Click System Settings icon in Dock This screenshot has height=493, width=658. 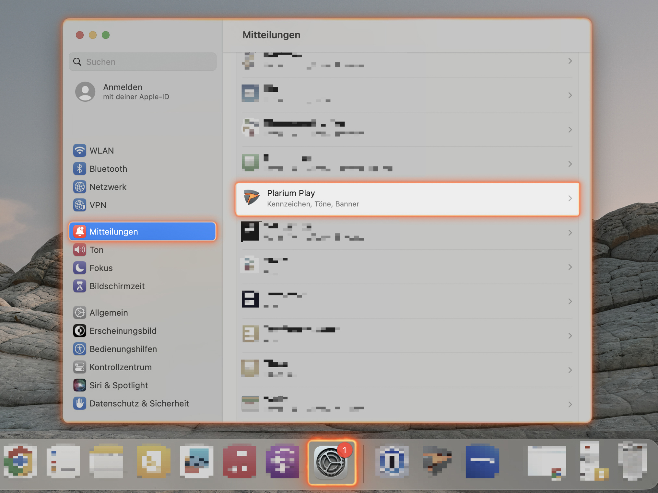pyautogui.click(x=331, y=462)
